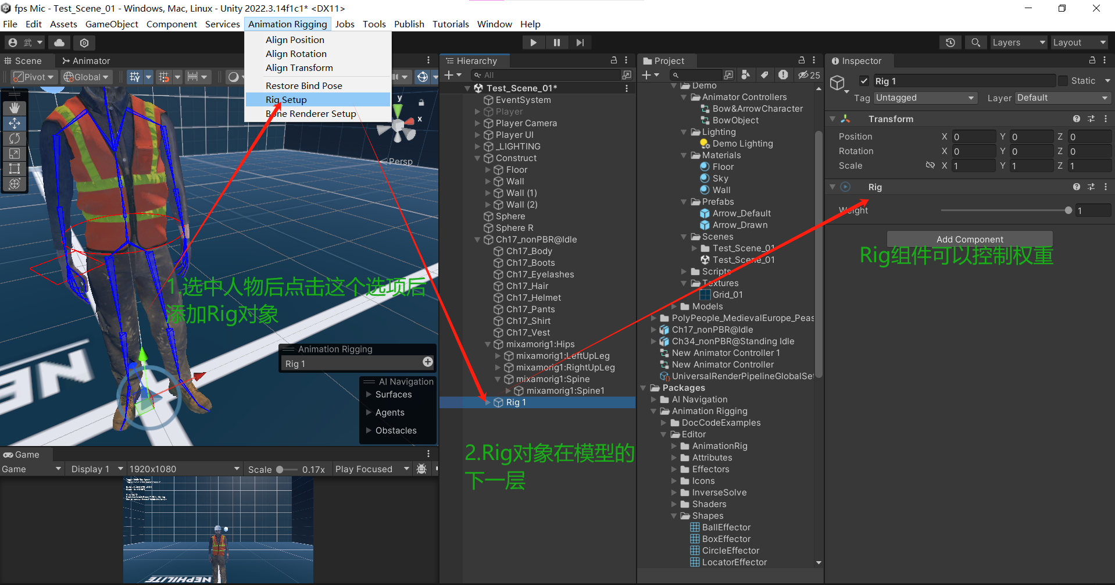Open Transform component presets icon

(1091, 119)
